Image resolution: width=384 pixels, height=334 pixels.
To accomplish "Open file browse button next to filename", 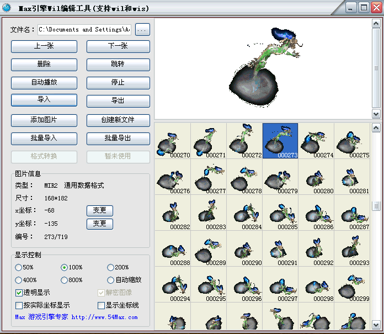I will coord(142,30).
